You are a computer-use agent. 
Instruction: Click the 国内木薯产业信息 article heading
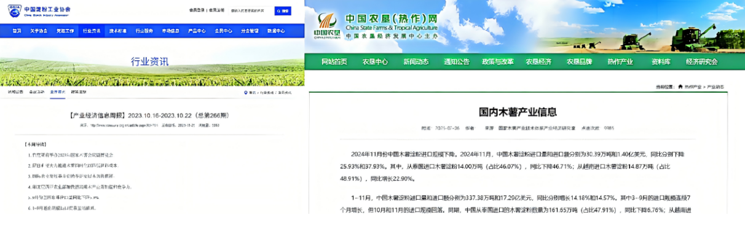[518, 112]
